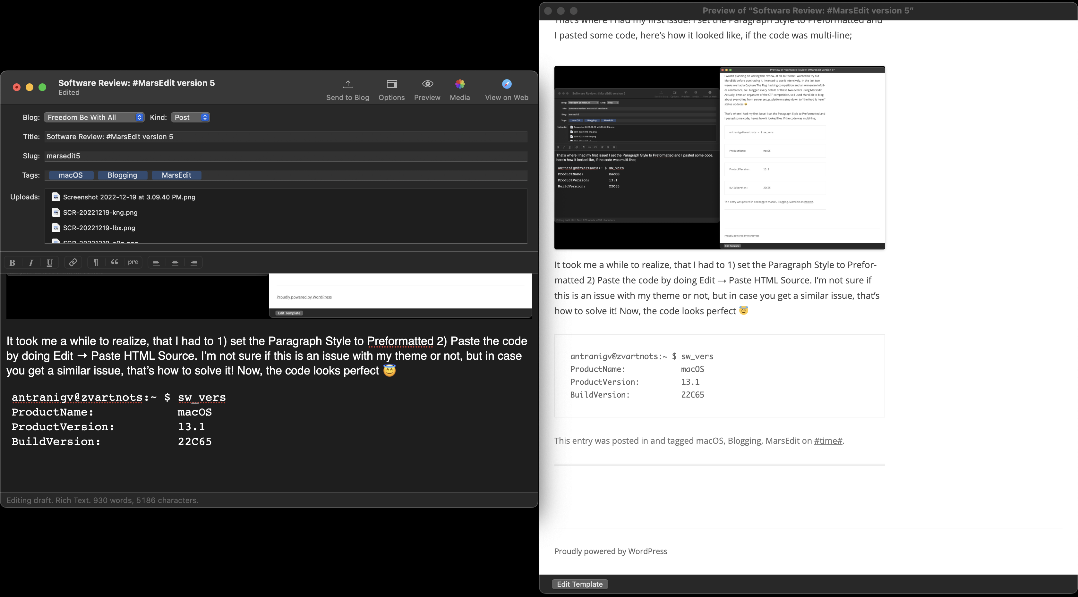Apply italic formatting to text
1078x597 pixels.
point(30,262)
